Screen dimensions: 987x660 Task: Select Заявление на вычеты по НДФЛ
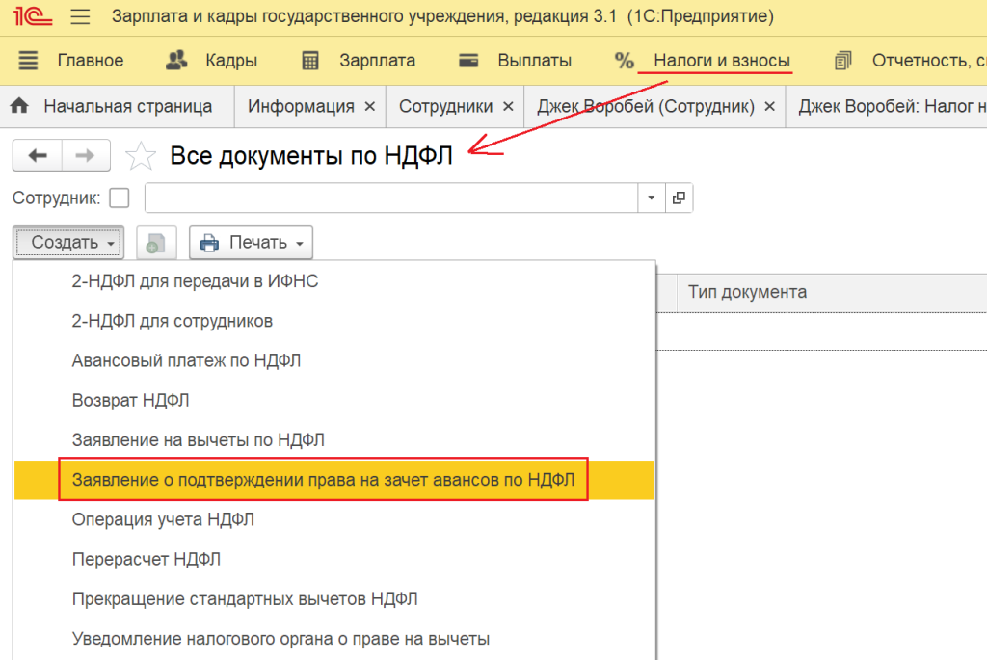click(199, 439)
